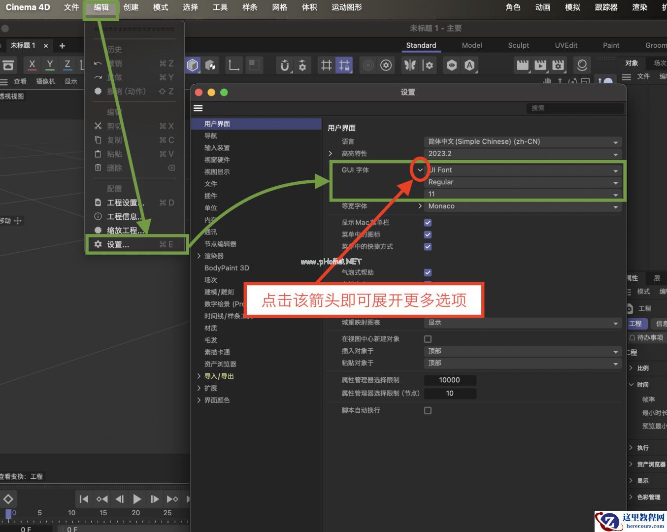
Task: Open the Regular font style dropdown
Action: coord(523,182)
